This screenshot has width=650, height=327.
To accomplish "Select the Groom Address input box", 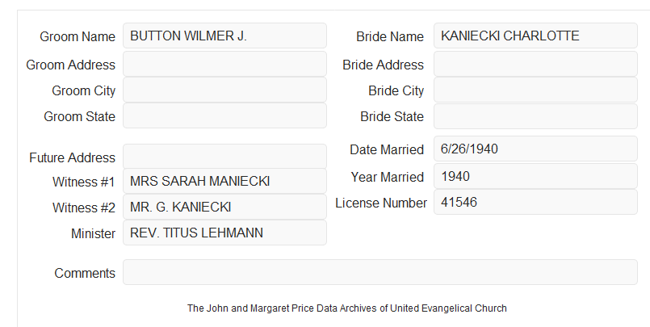I will (224, 64).
